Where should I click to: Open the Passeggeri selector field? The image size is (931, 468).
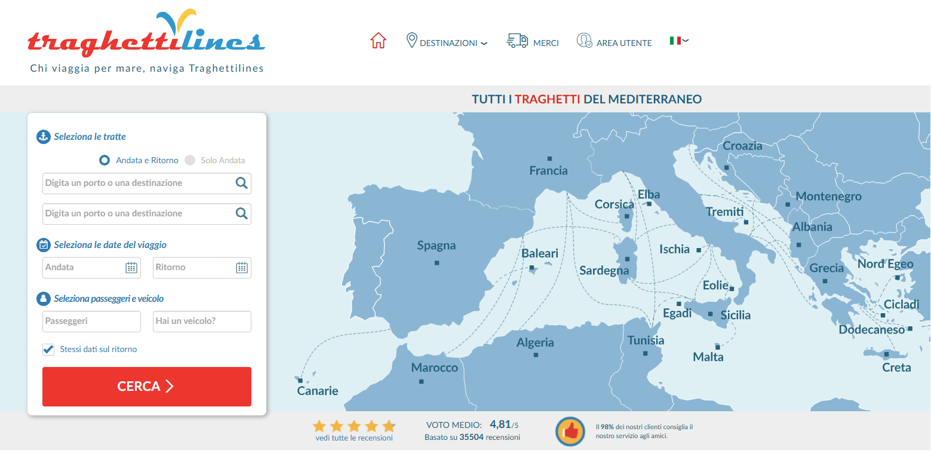coord(91,322)
